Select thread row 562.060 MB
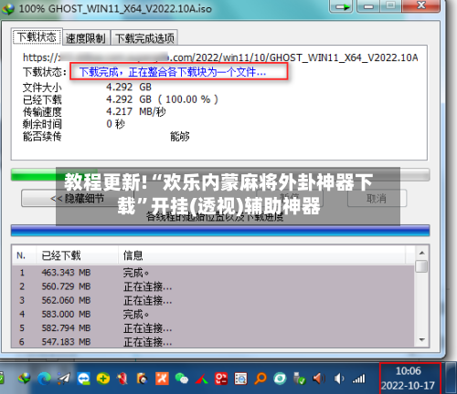 (x=213, y=300)
